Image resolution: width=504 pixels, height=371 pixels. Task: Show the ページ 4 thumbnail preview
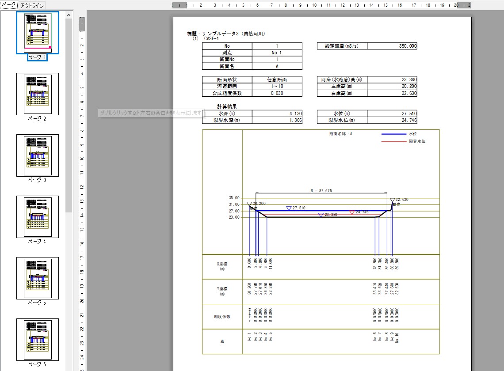(x=38, y=217)
